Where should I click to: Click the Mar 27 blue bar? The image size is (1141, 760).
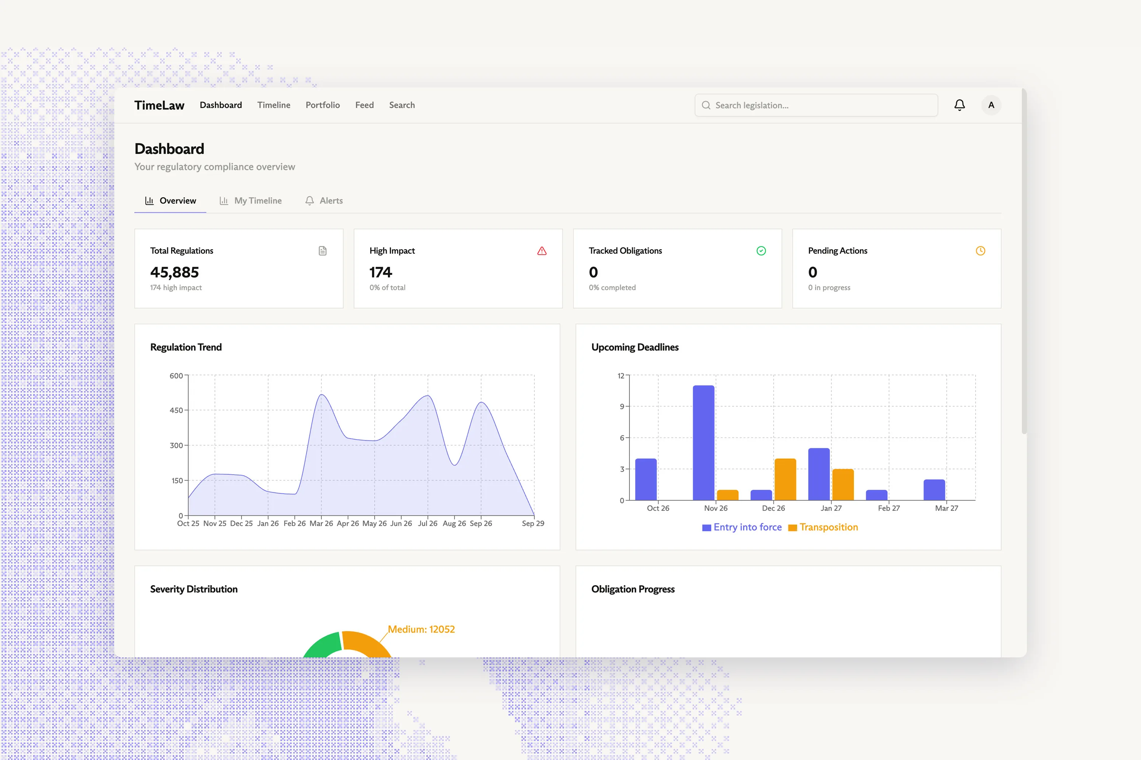(934, 489)
